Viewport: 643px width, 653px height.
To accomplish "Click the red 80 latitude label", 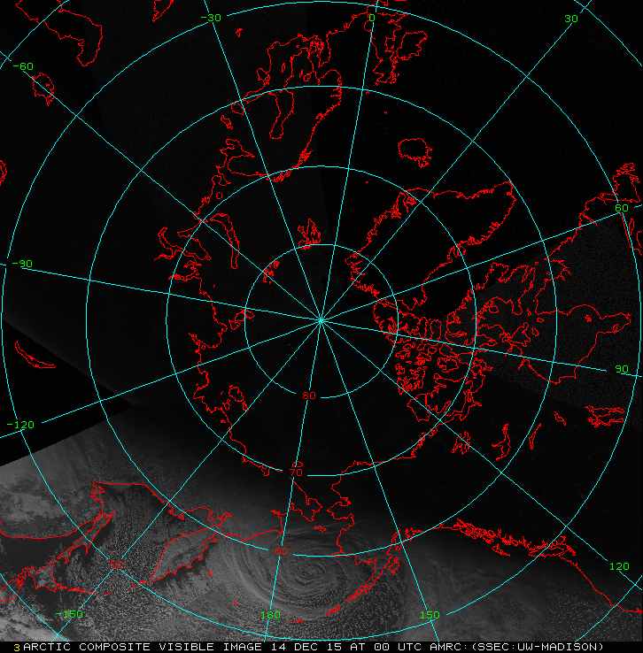I will click(x=309, y=396).
